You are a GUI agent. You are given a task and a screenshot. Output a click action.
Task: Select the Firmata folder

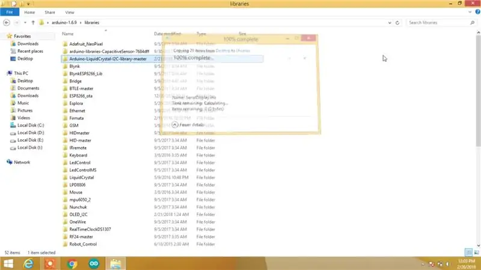[x=76, y=118]
